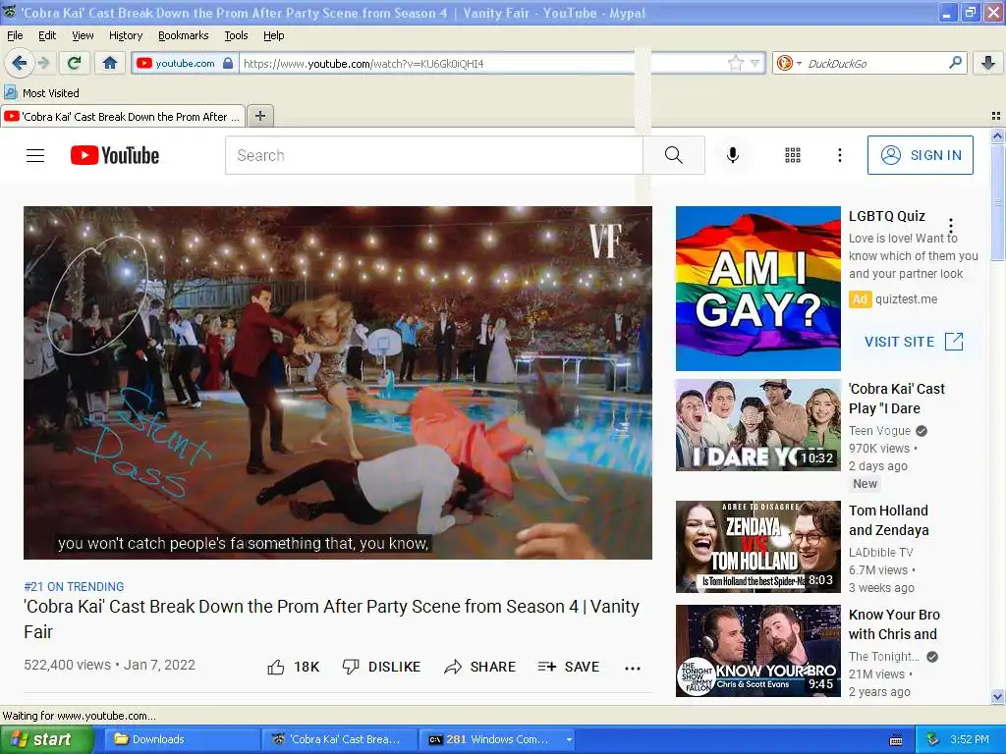The width and height of the screenshot is (1006, 754).
Task: Start voice search with microphone icon
Action: point(733,155)
